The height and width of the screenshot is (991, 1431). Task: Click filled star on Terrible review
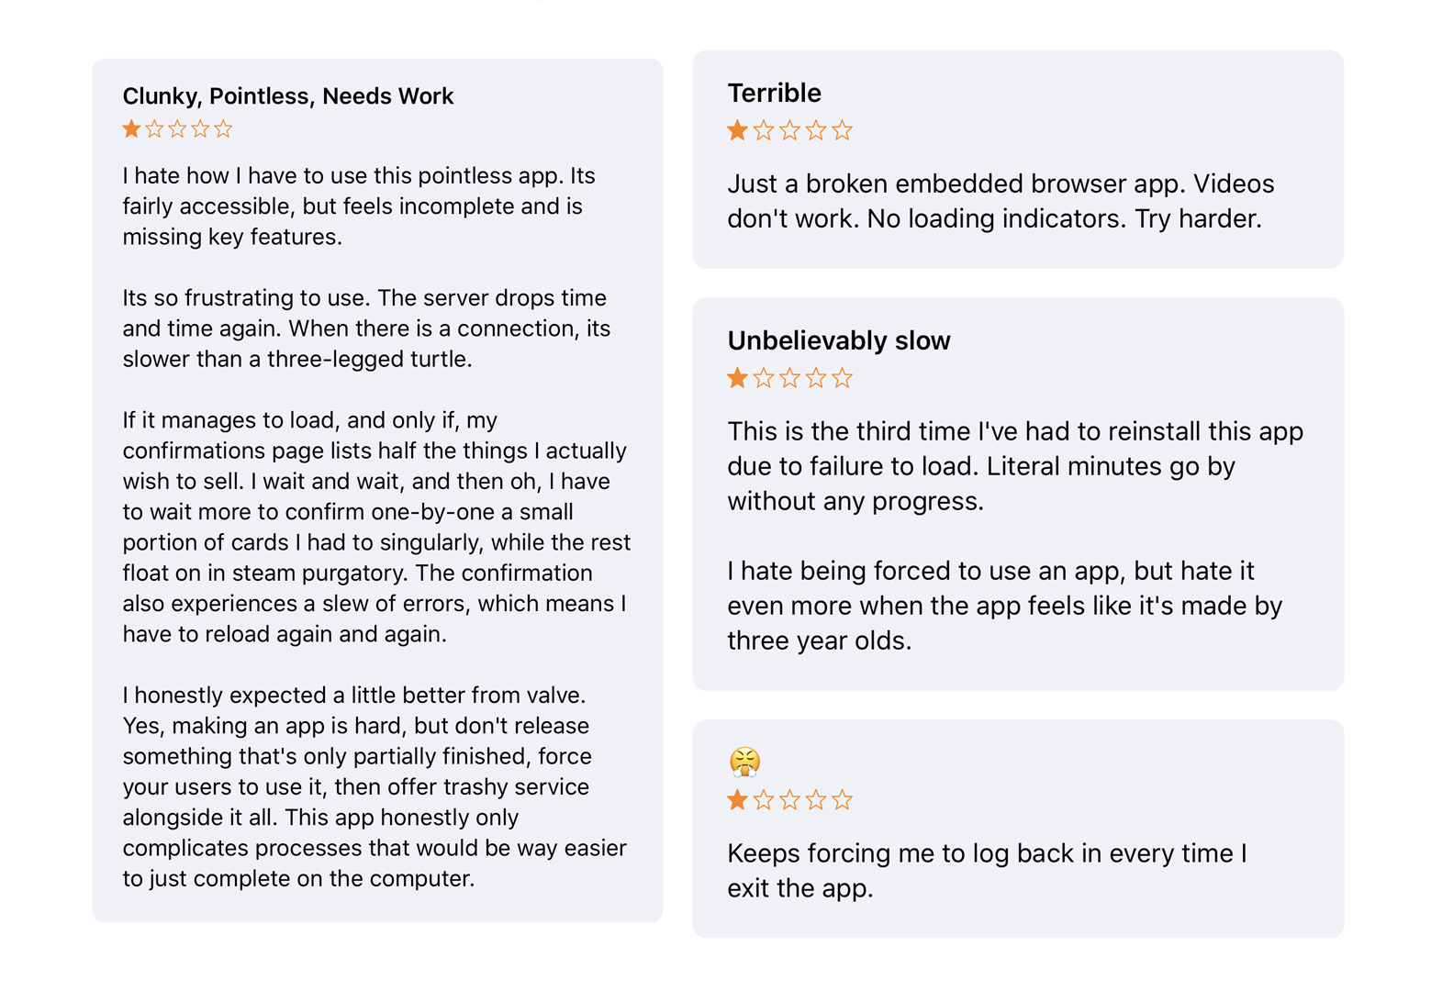pos(737,130)
